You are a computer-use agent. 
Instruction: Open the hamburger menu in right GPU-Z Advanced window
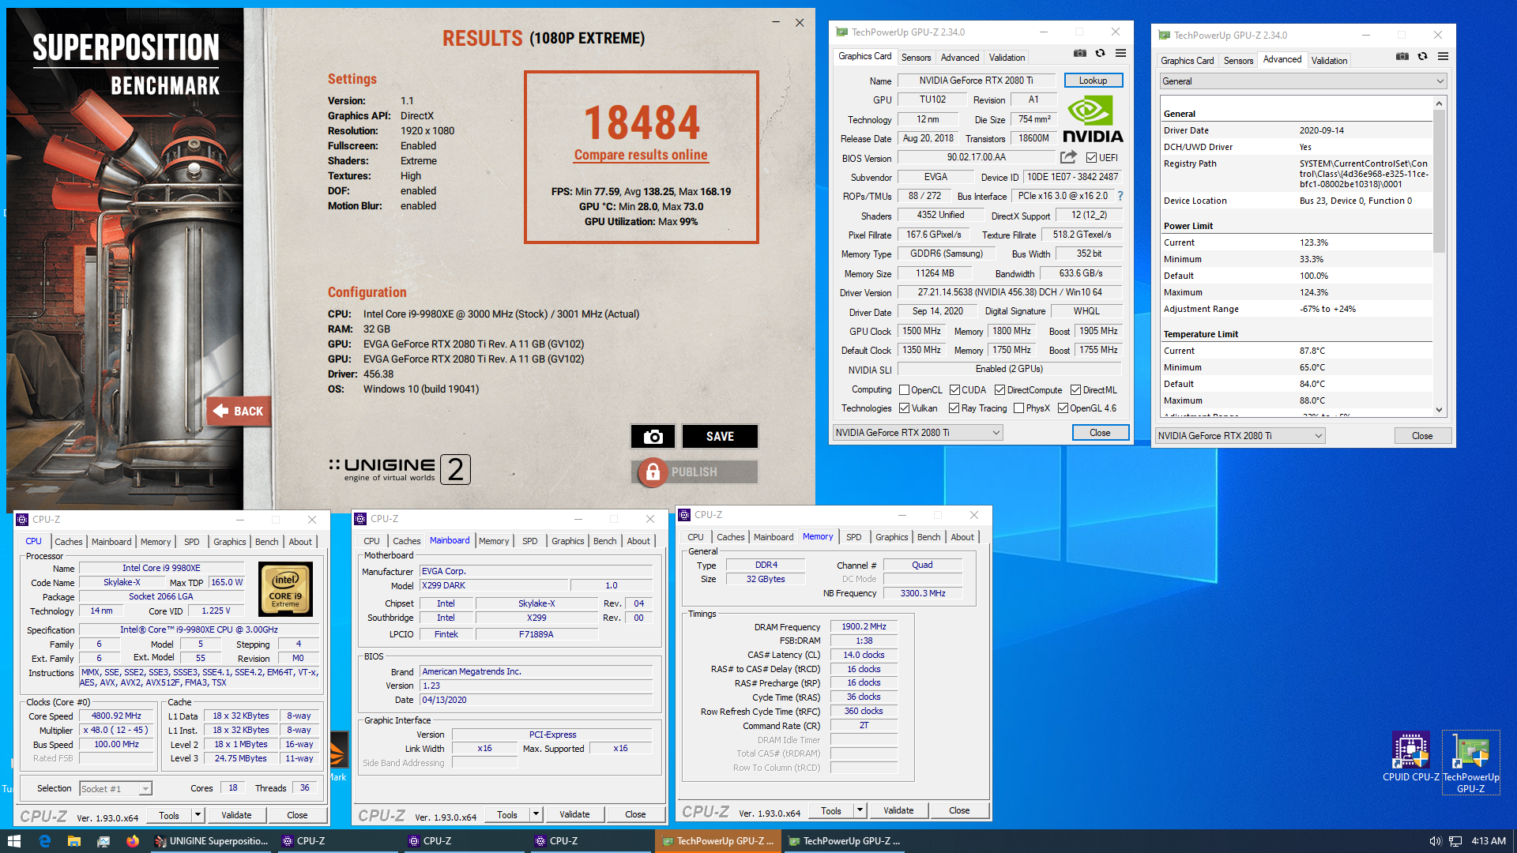[1443, 57]
